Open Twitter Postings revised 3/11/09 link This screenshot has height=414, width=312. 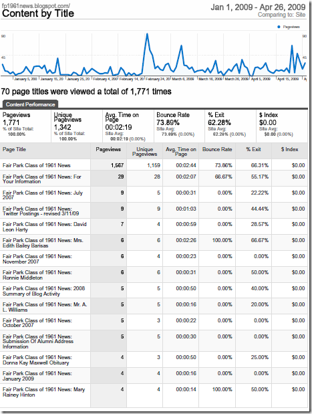[41, 211]
